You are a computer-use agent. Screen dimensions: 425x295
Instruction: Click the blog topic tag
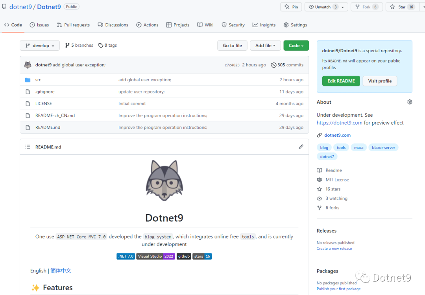click(x=324, y=148)
